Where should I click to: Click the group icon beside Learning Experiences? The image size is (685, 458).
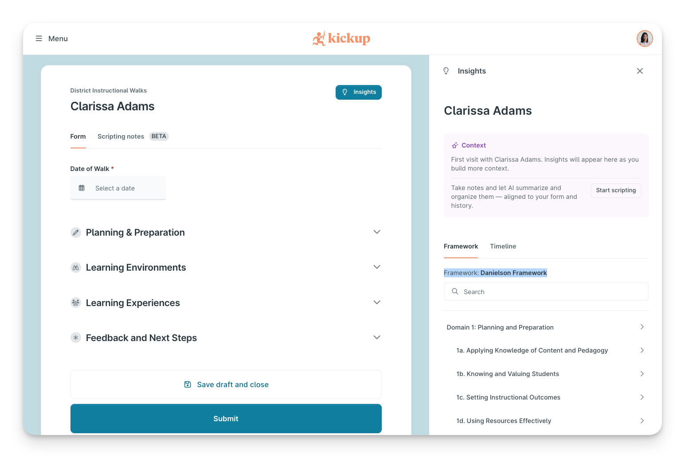tap(76, 303)
